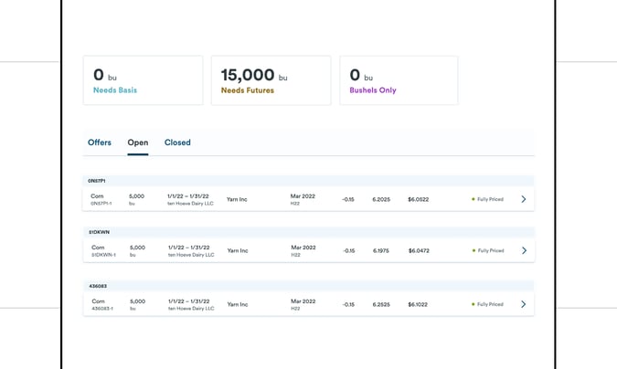Click the 0NS7P1-1 contract line ID
617x369 pixels.
tap(101, 204)
